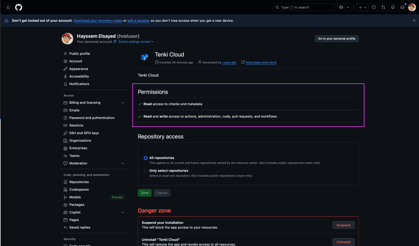Viewport: 419px width, 246px height.
Task: Click the GitHub logo home icon
Action: coord(19,8)
